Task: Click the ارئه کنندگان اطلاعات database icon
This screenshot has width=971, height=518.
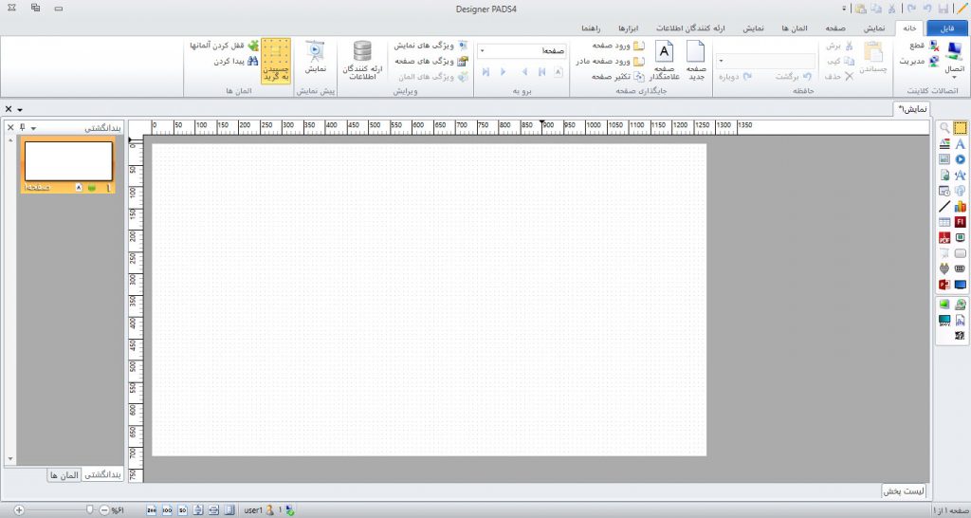Action: 363,61
